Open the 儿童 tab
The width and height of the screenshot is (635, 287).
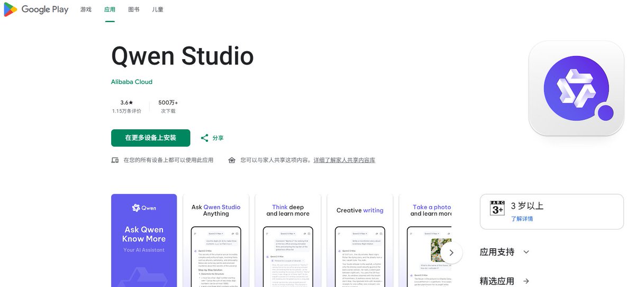click(x=158, y=9)
